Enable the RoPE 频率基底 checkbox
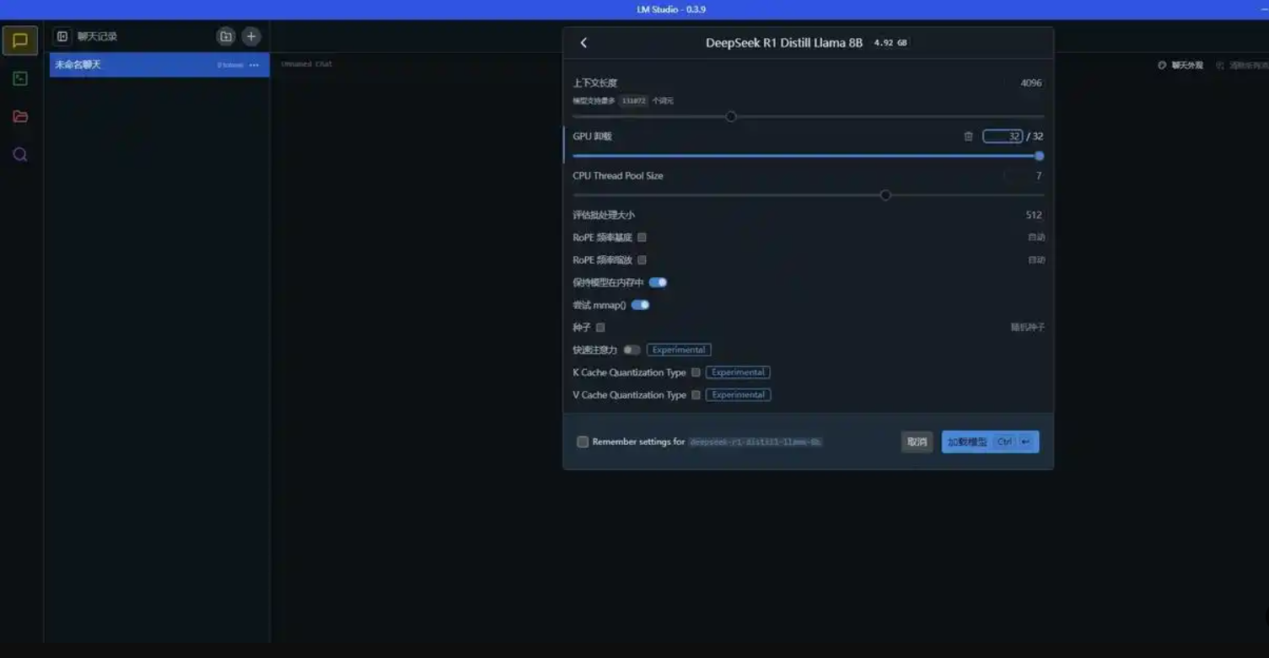This screenshot has width=1269, height=658. point(642,238)
